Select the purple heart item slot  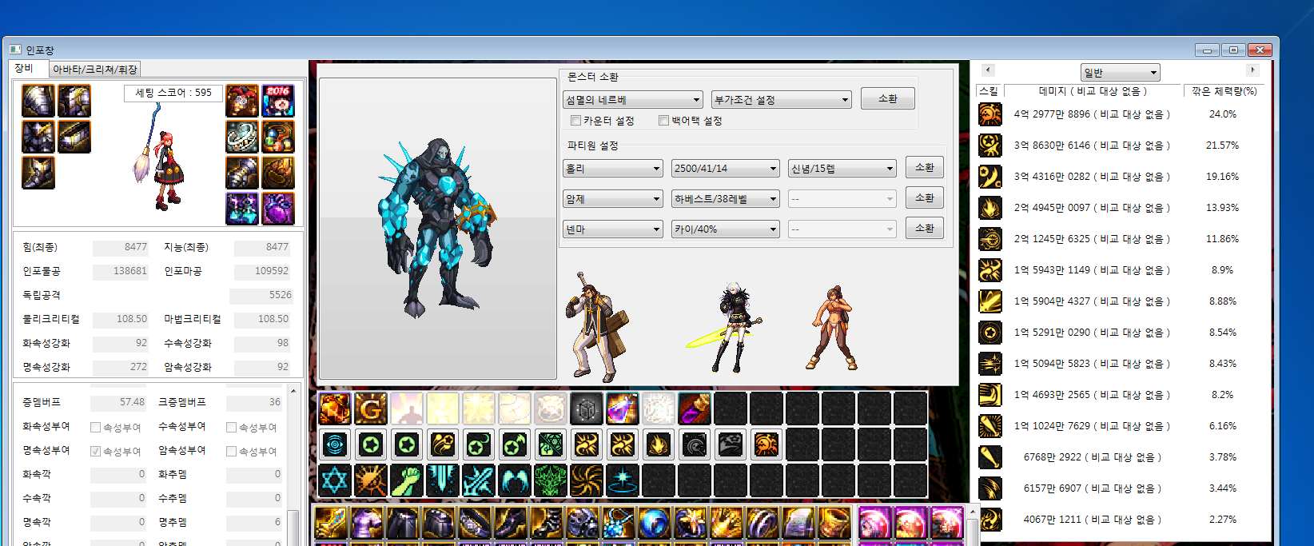[x=278, y=209]
